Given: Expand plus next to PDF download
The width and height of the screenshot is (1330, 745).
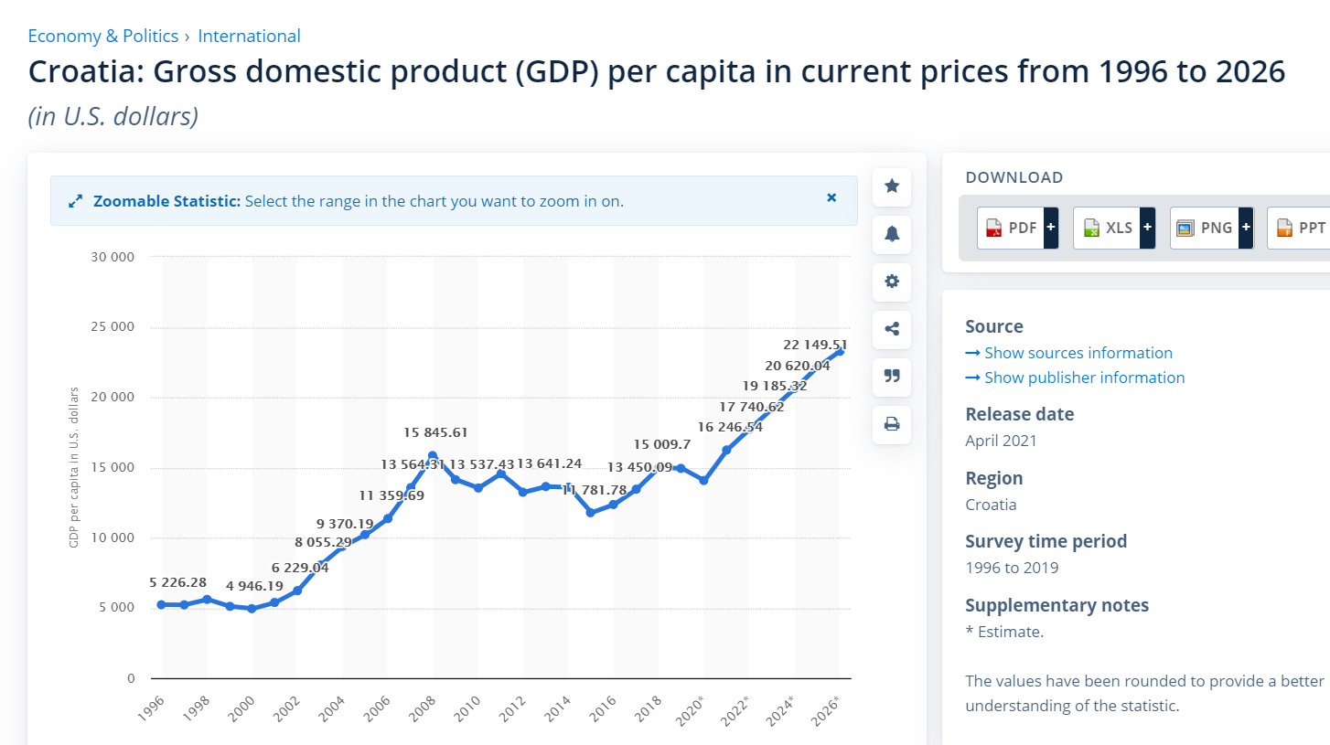Looking at the screenshot, I should tap(1051, 229).
